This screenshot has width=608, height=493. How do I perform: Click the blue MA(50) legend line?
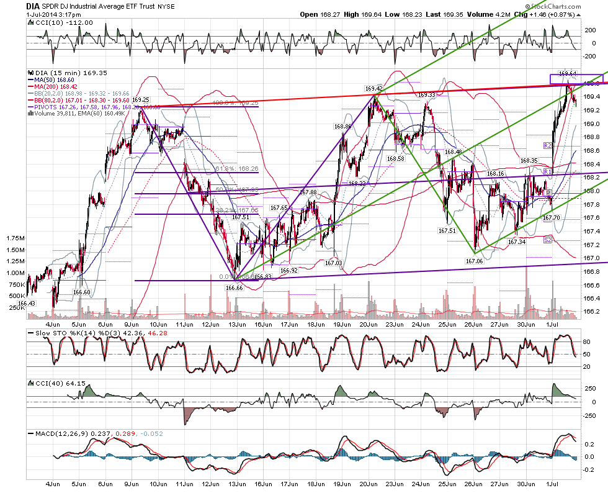pos(31,80)
